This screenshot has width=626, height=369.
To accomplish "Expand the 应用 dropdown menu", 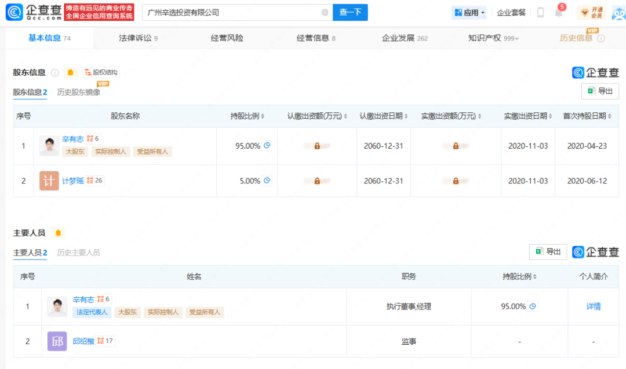I will coord(469,13).
